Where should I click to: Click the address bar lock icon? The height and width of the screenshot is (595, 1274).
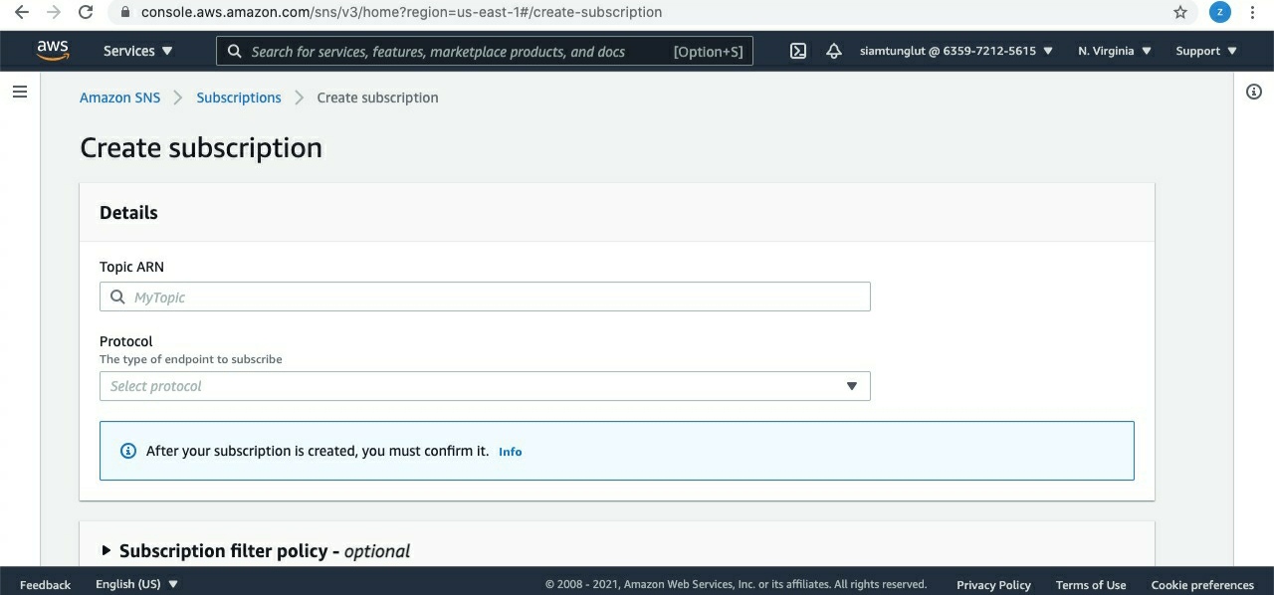coord(125,13)
